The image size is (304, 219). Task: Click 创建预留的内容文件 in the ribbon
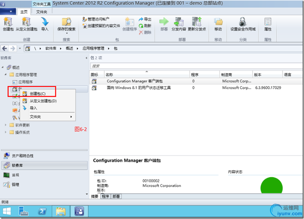pyautogui.click(x=101, y=26)
